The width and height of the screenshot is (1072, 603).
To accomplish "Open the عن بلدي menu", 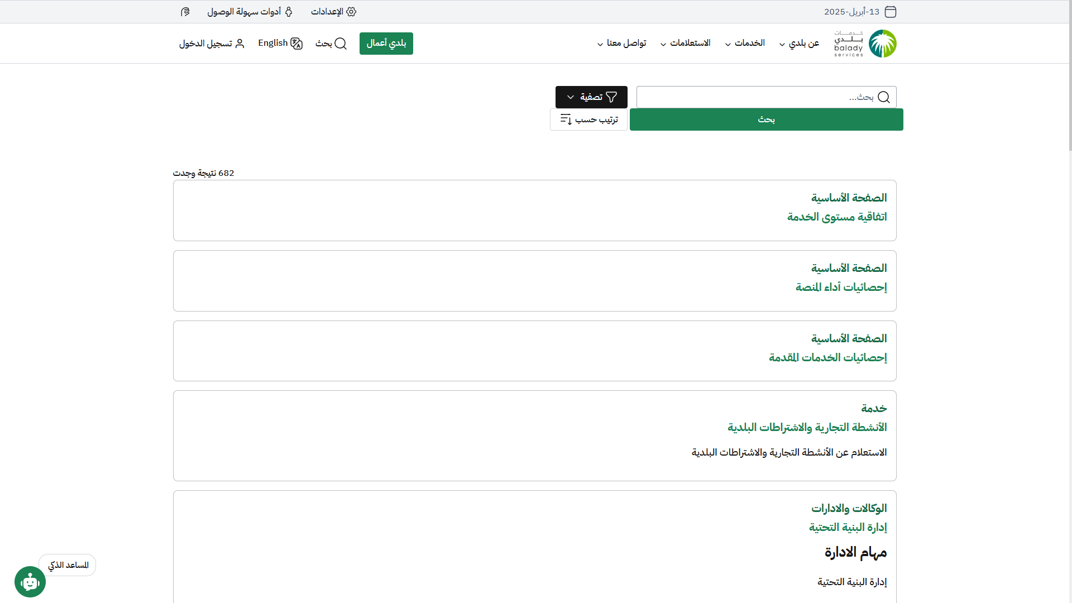I will [799, 44].
